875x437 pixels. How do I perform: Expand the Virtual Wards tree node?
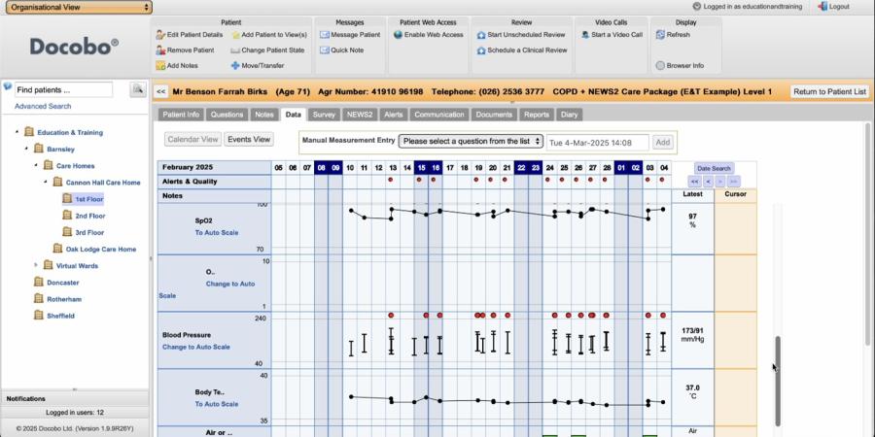[x=36, y=265]
